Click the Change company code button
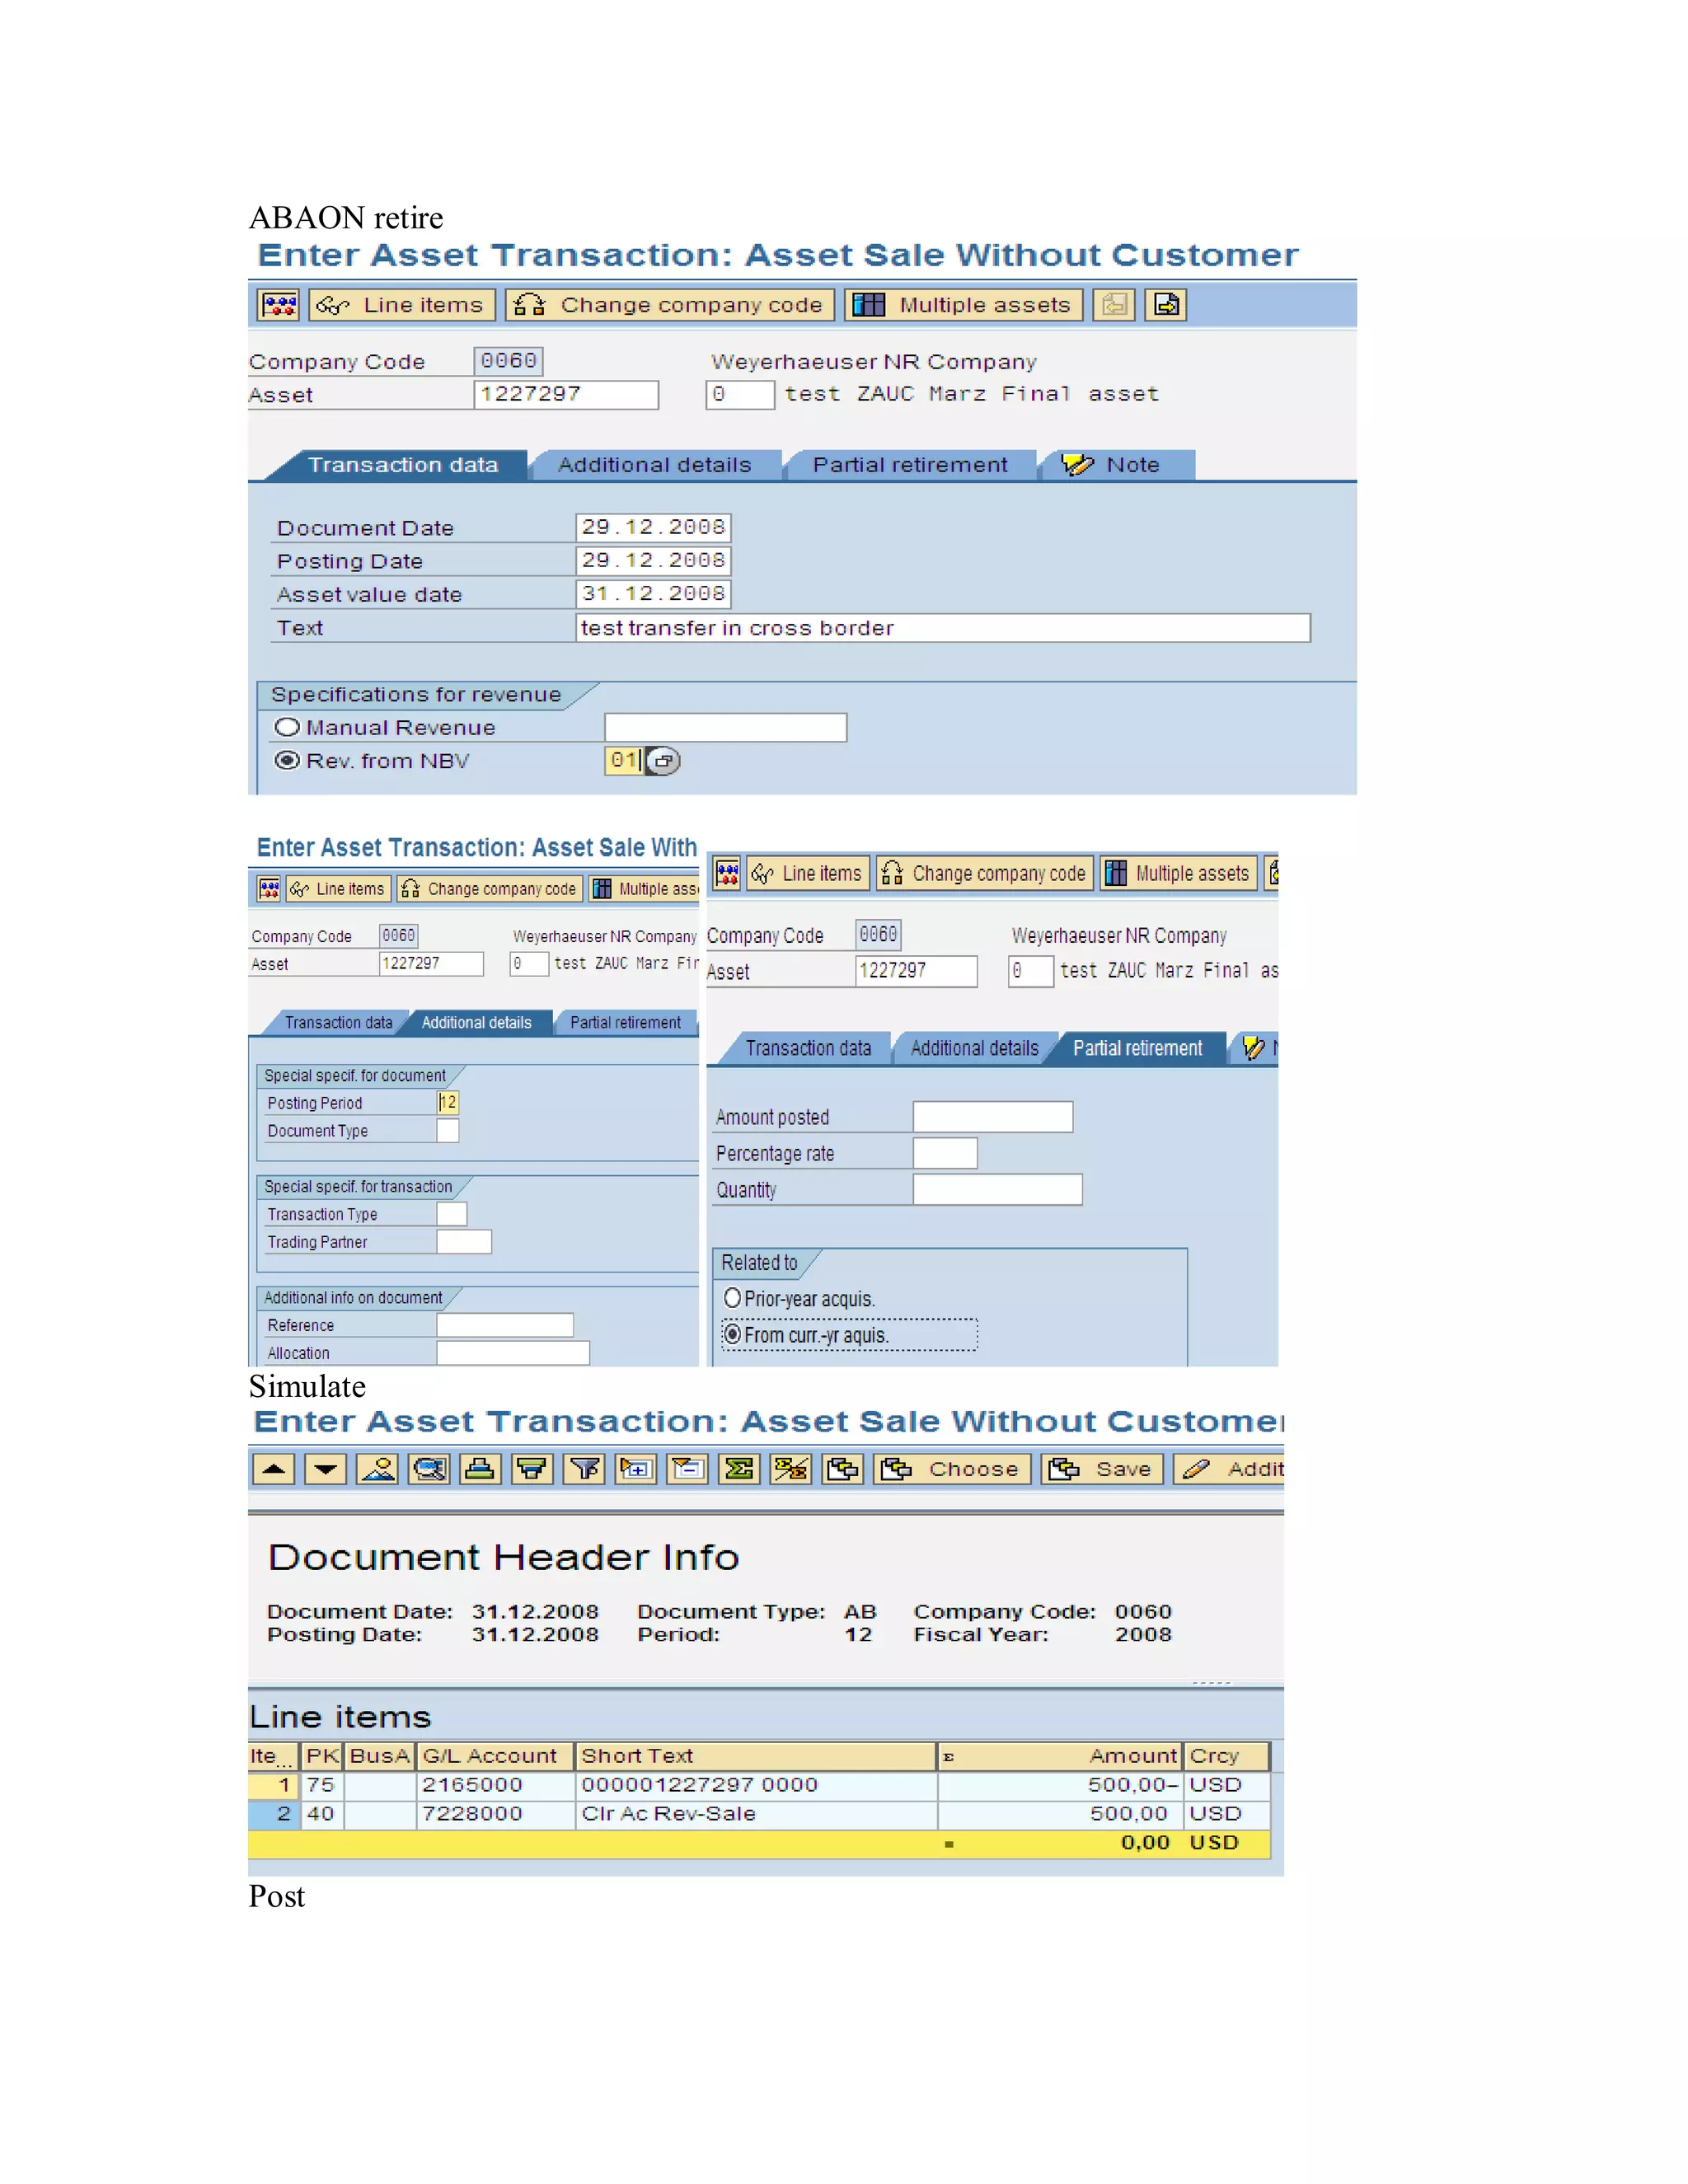Screen dimensions: 1688x2184 pyautogui.click(x=669, y=305)
